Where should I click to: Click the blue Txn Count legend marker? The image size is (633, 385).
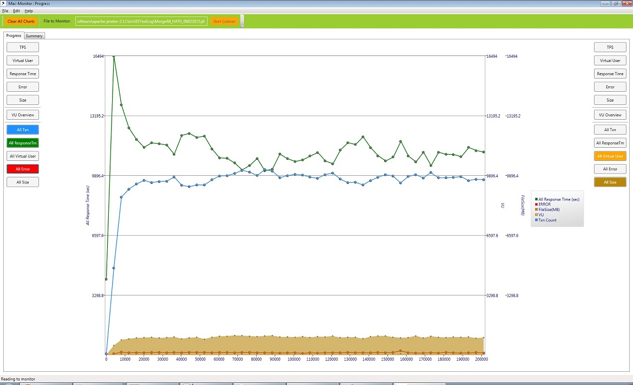pyautogui.click(x=536, y=220)
